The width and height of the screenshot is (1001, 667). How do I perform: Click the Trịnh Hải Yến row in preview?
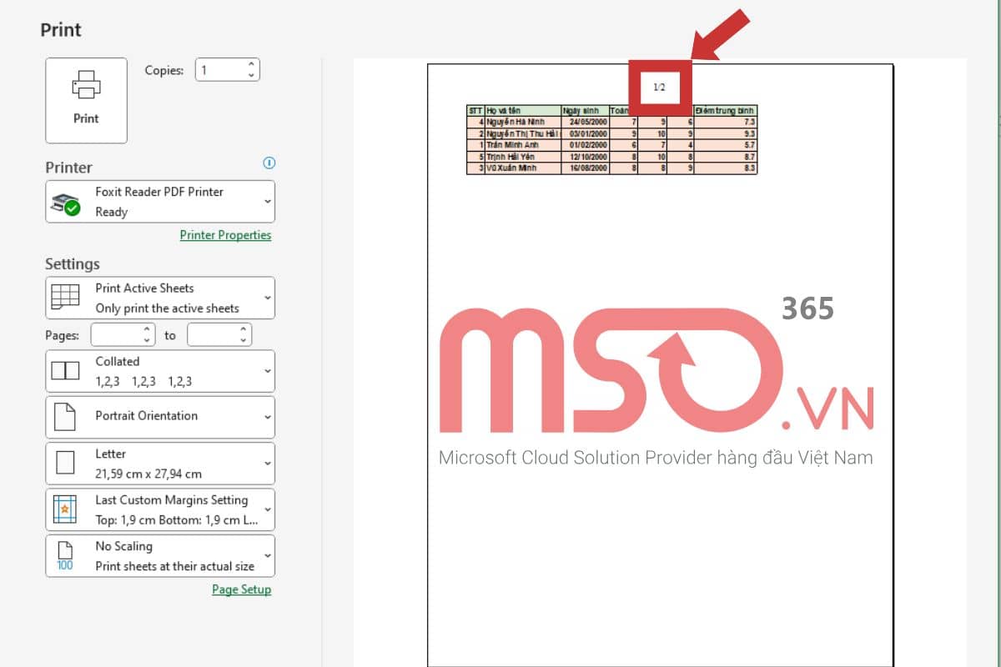(x=611, y=157)
